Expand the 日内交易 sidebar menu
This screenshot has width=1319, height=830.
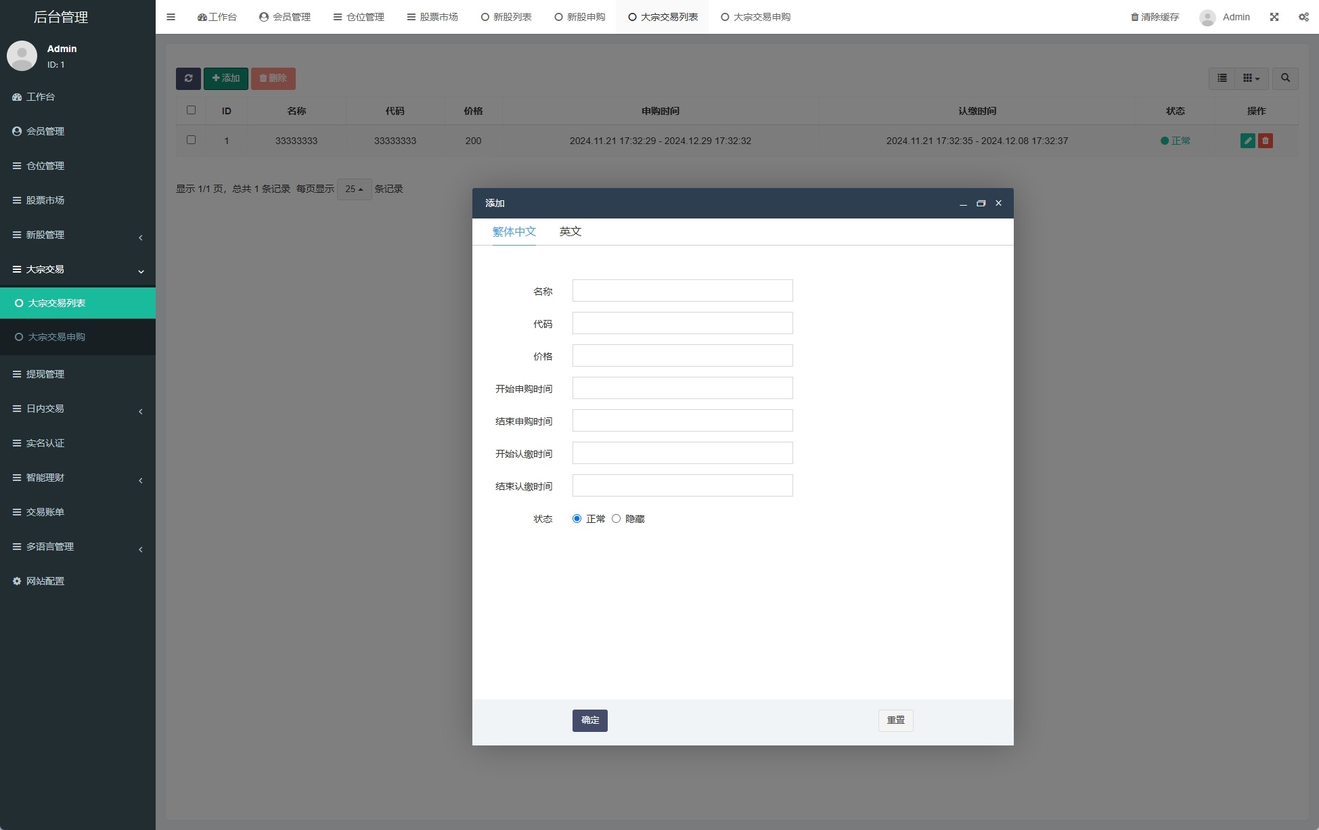tap(78, 409)
